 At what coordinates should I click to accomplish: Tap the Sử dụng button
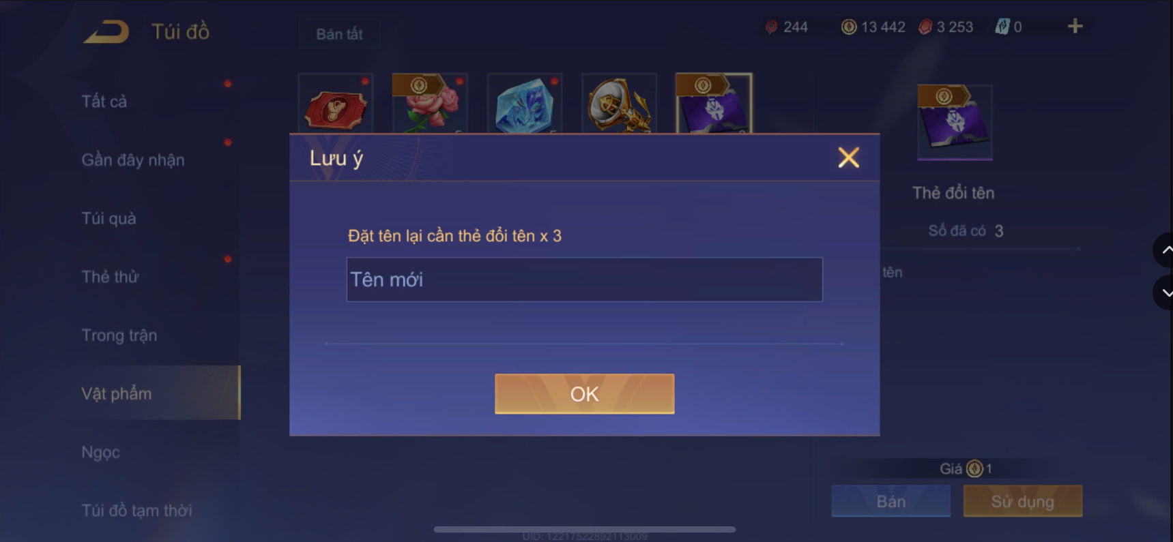pyautogui.click(x=1022, y=501)
